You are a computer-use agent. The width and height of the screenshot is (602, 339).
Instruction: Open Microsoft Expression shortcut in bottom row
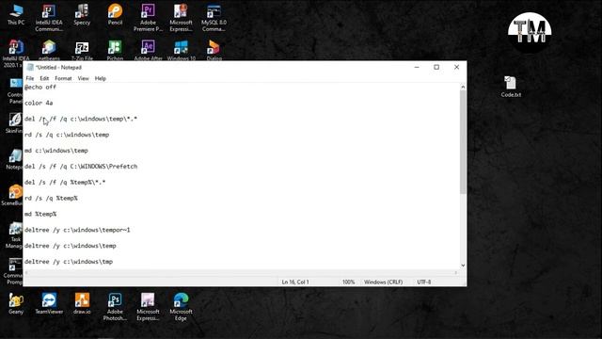pyautogui.click(x=148, y=307)
